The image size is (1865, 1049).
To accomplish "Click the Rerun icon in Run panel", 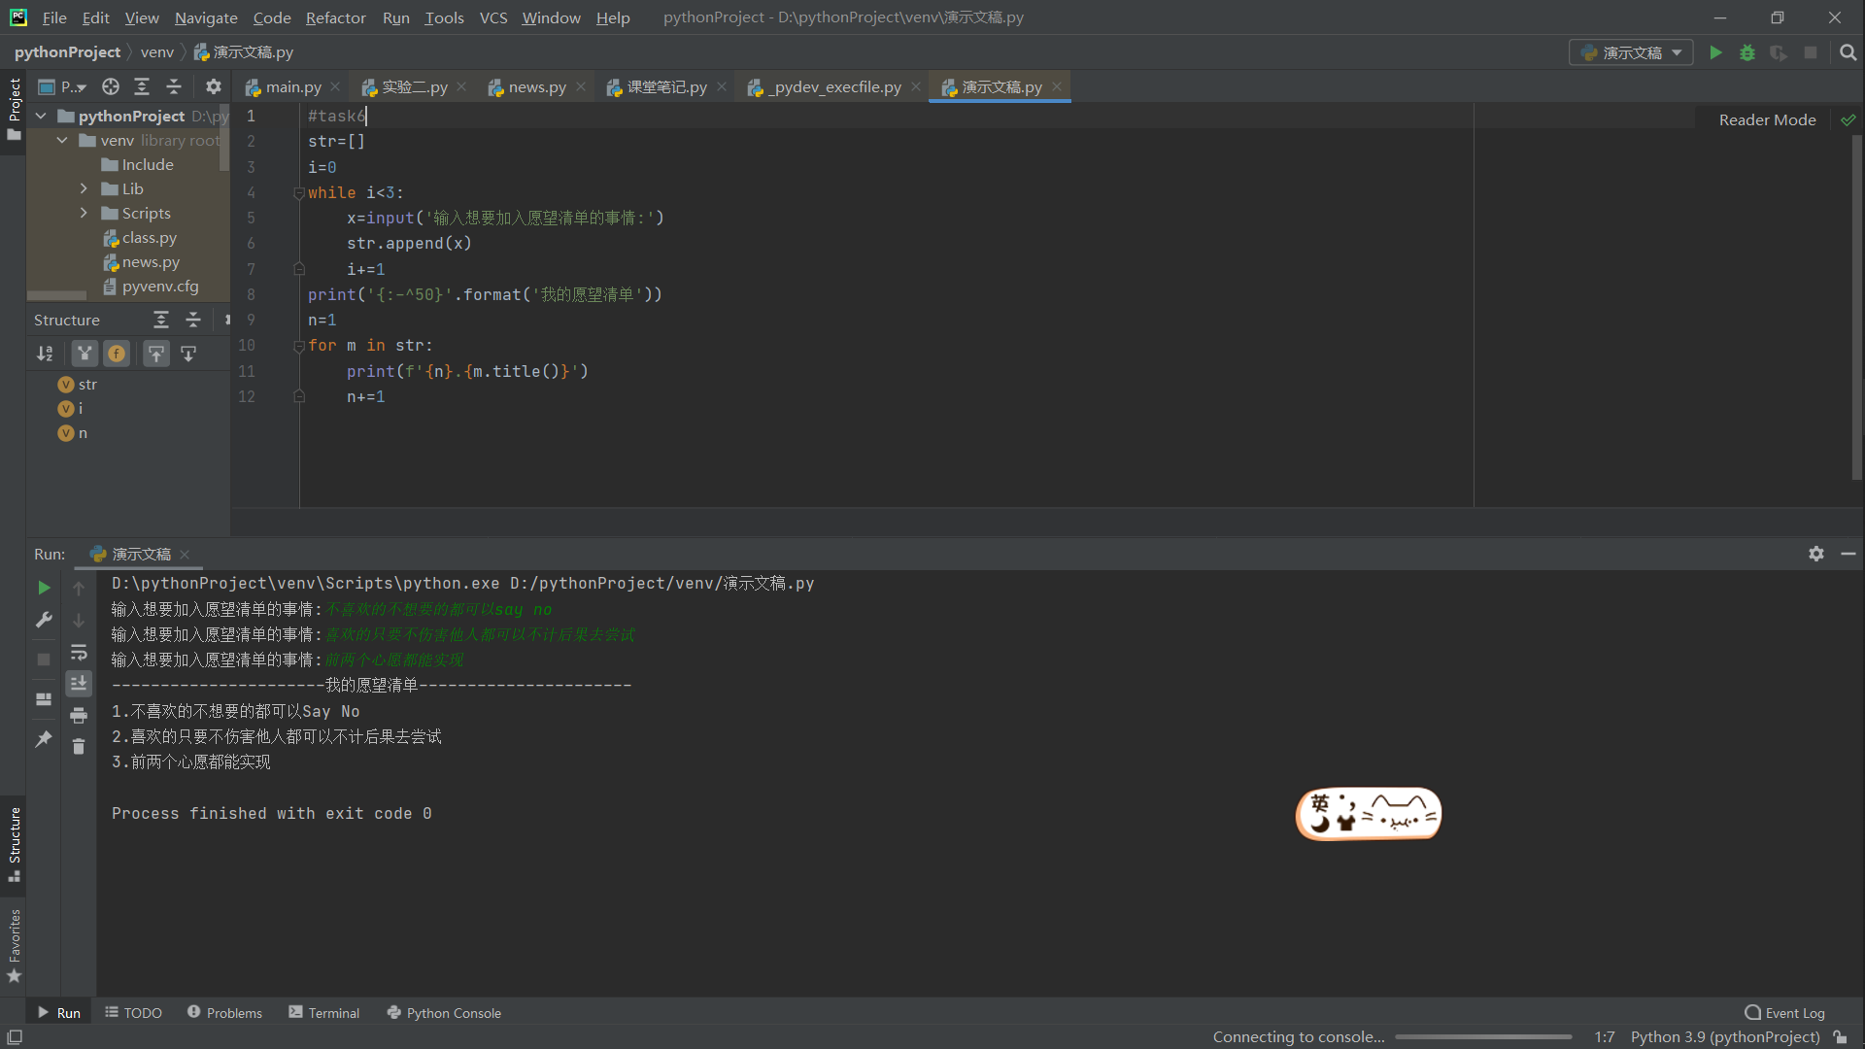I will click(44, 588).
